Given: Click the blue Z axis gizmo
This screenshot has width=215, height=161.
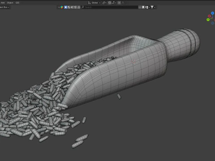Looking at the screenshot, I should pos(213,13).
